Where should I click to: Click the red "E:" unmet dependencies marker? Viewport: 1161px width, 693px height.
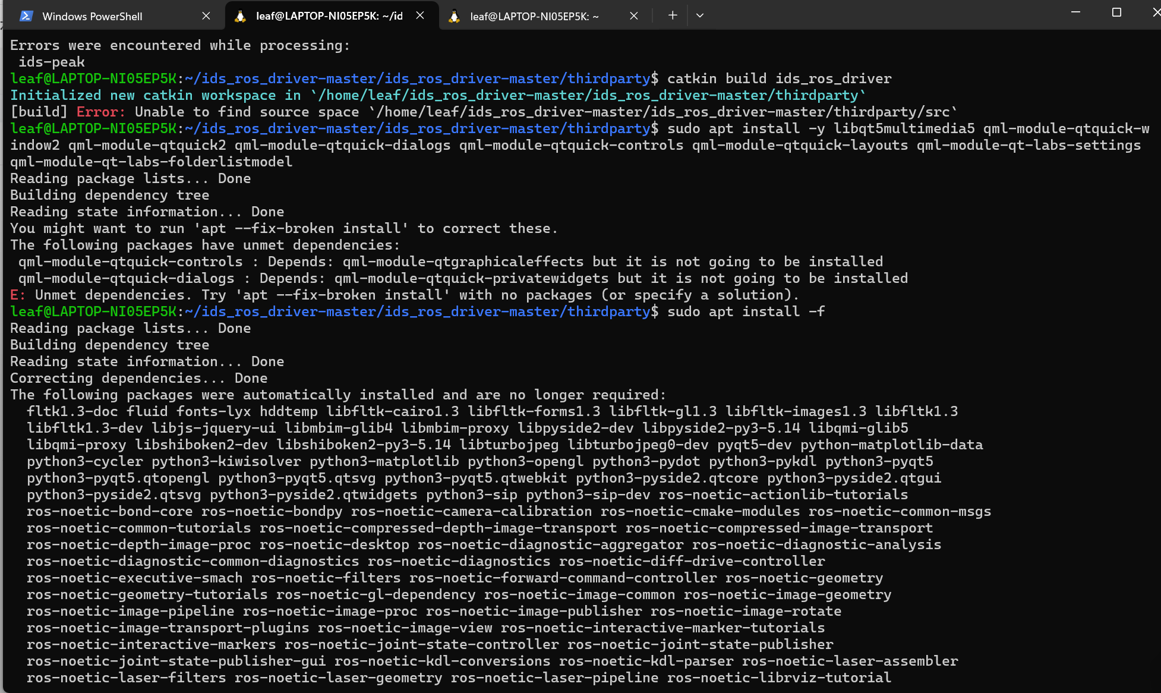tap(17, 295)
